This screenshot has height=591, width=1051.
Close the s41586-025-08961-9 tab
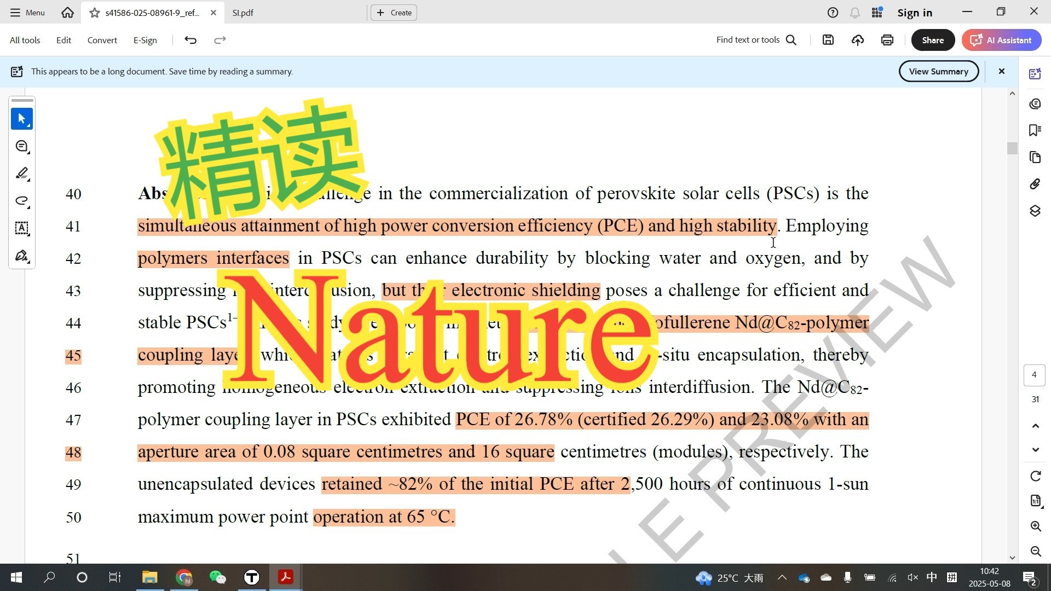click(213, 13)
